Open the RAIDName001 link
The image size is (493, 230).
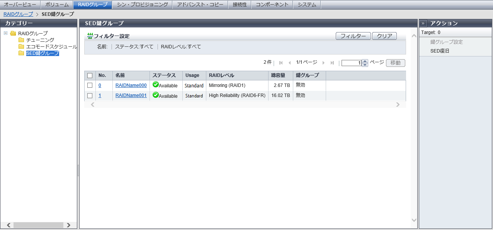[131, 95]
